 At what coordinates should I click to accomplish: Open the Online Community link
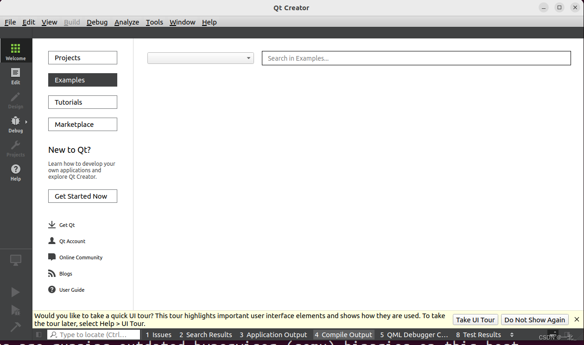coord(81,257)
